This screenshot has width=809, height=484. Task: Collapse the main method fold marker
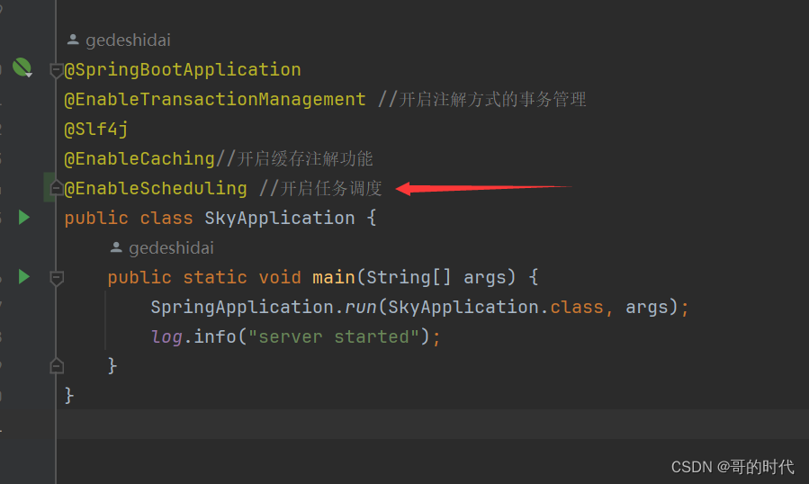pyautogui.click(x=57, y=277)
